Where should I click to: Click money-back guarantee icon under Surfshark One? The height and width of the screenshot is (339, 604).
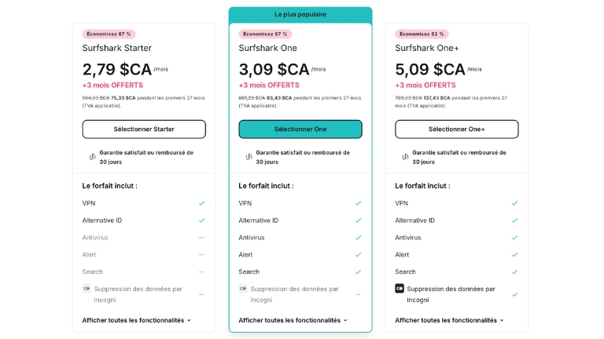click(249, 157)
